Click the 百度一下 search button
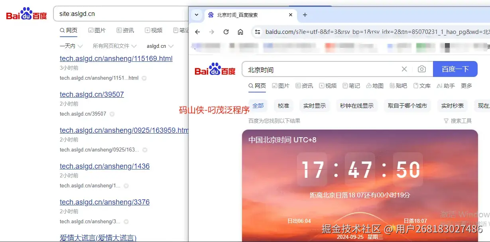Screen dimensions: 490x242 pyautogui.click(x=455, y=69)
